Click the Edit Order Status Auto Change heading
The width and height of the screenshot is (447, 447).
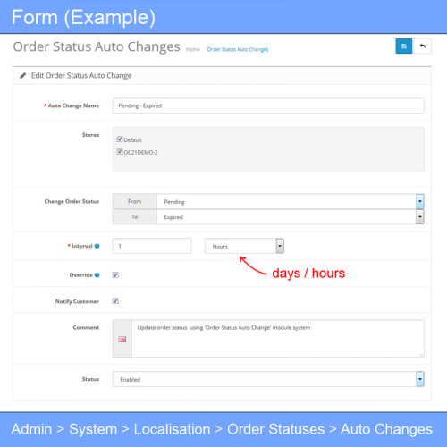tap(81, 76)
